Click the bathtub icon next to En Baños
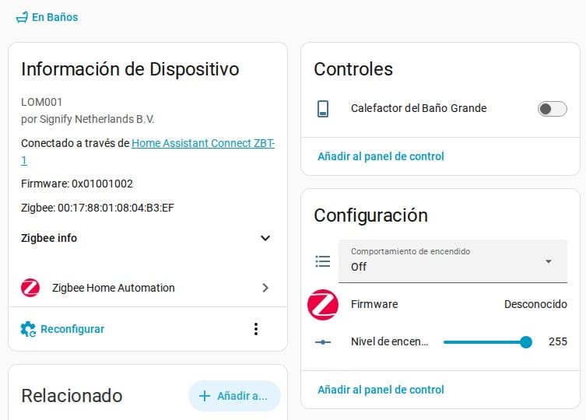This screenshot has height=420, width=586. pos(22,17)
